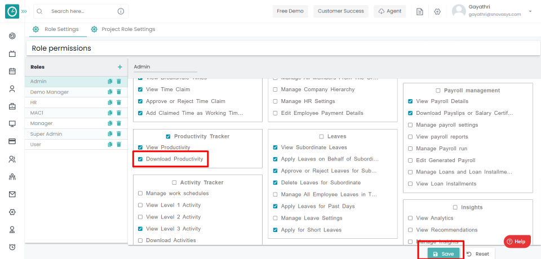Check Manage payroll settings
This screenshot has width=541, height=259.
click(410, 125)
